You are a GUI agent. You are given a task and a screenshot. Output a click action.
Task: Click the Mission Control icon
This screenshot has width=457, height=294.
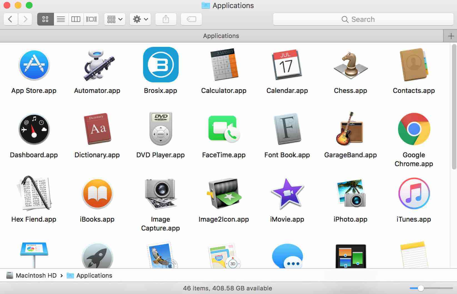coord(351,256)
